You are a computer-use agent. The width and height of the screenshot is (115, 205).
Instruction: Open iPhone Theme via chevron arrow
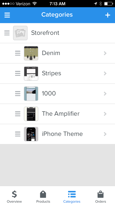click(105, 134)
